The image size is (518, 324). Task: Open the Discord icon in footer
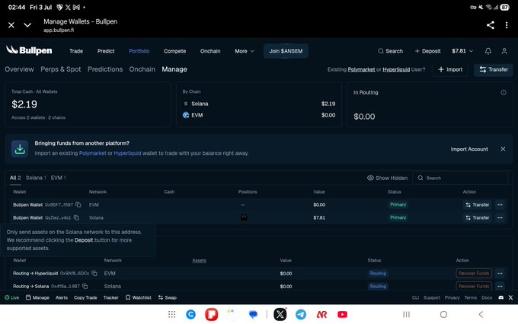click(500, 297)
